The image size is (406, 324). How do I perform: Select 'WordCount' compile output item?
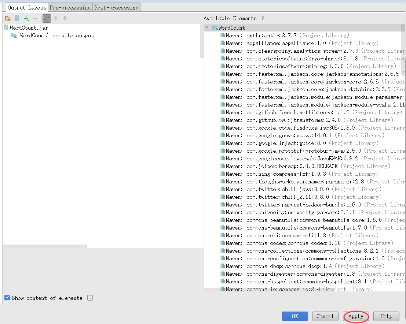52,36
